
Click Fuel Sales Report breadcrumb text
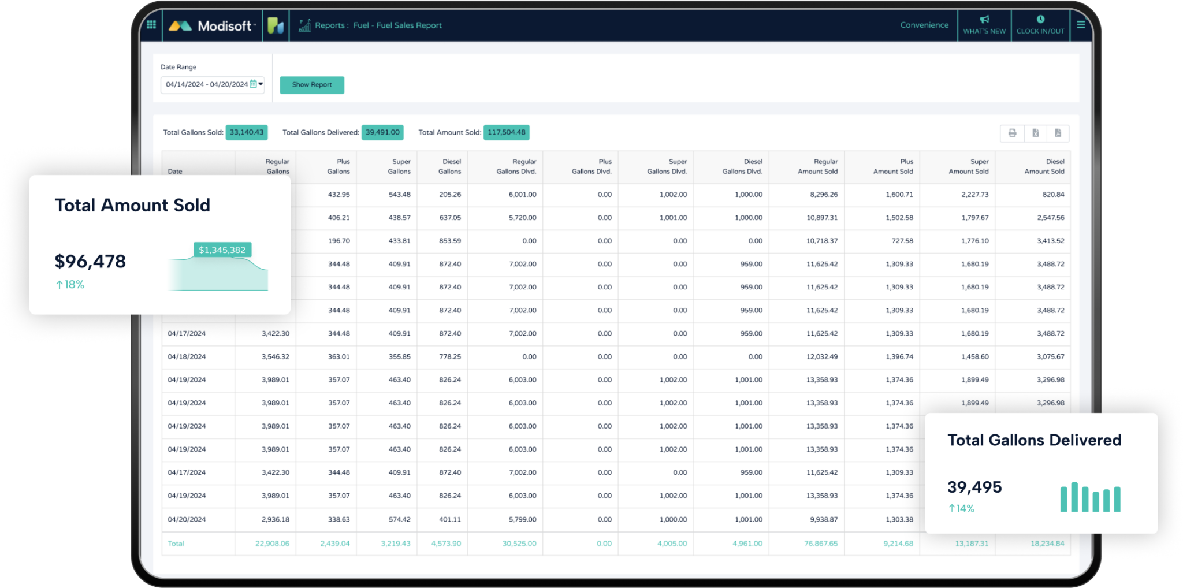pos(408,25)
